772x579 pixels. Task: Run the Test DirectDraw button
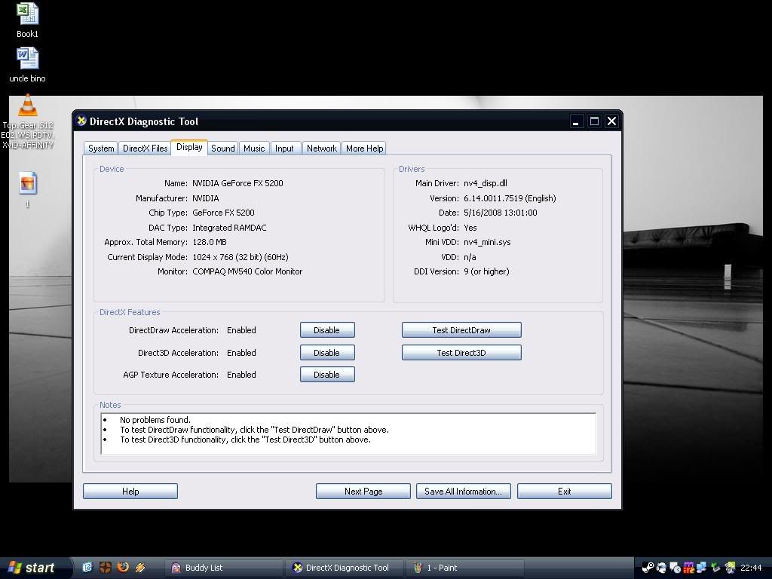click(x=461, y=330)
